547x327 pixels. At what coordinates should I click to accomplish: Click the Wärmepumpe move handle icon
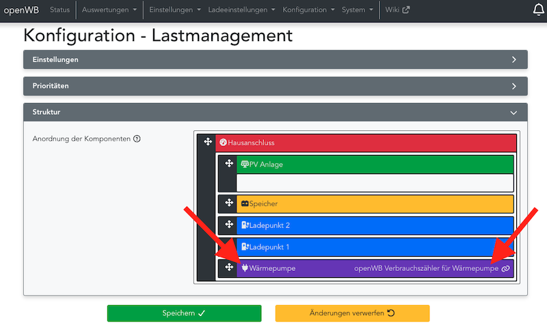[x=229, y=267]
